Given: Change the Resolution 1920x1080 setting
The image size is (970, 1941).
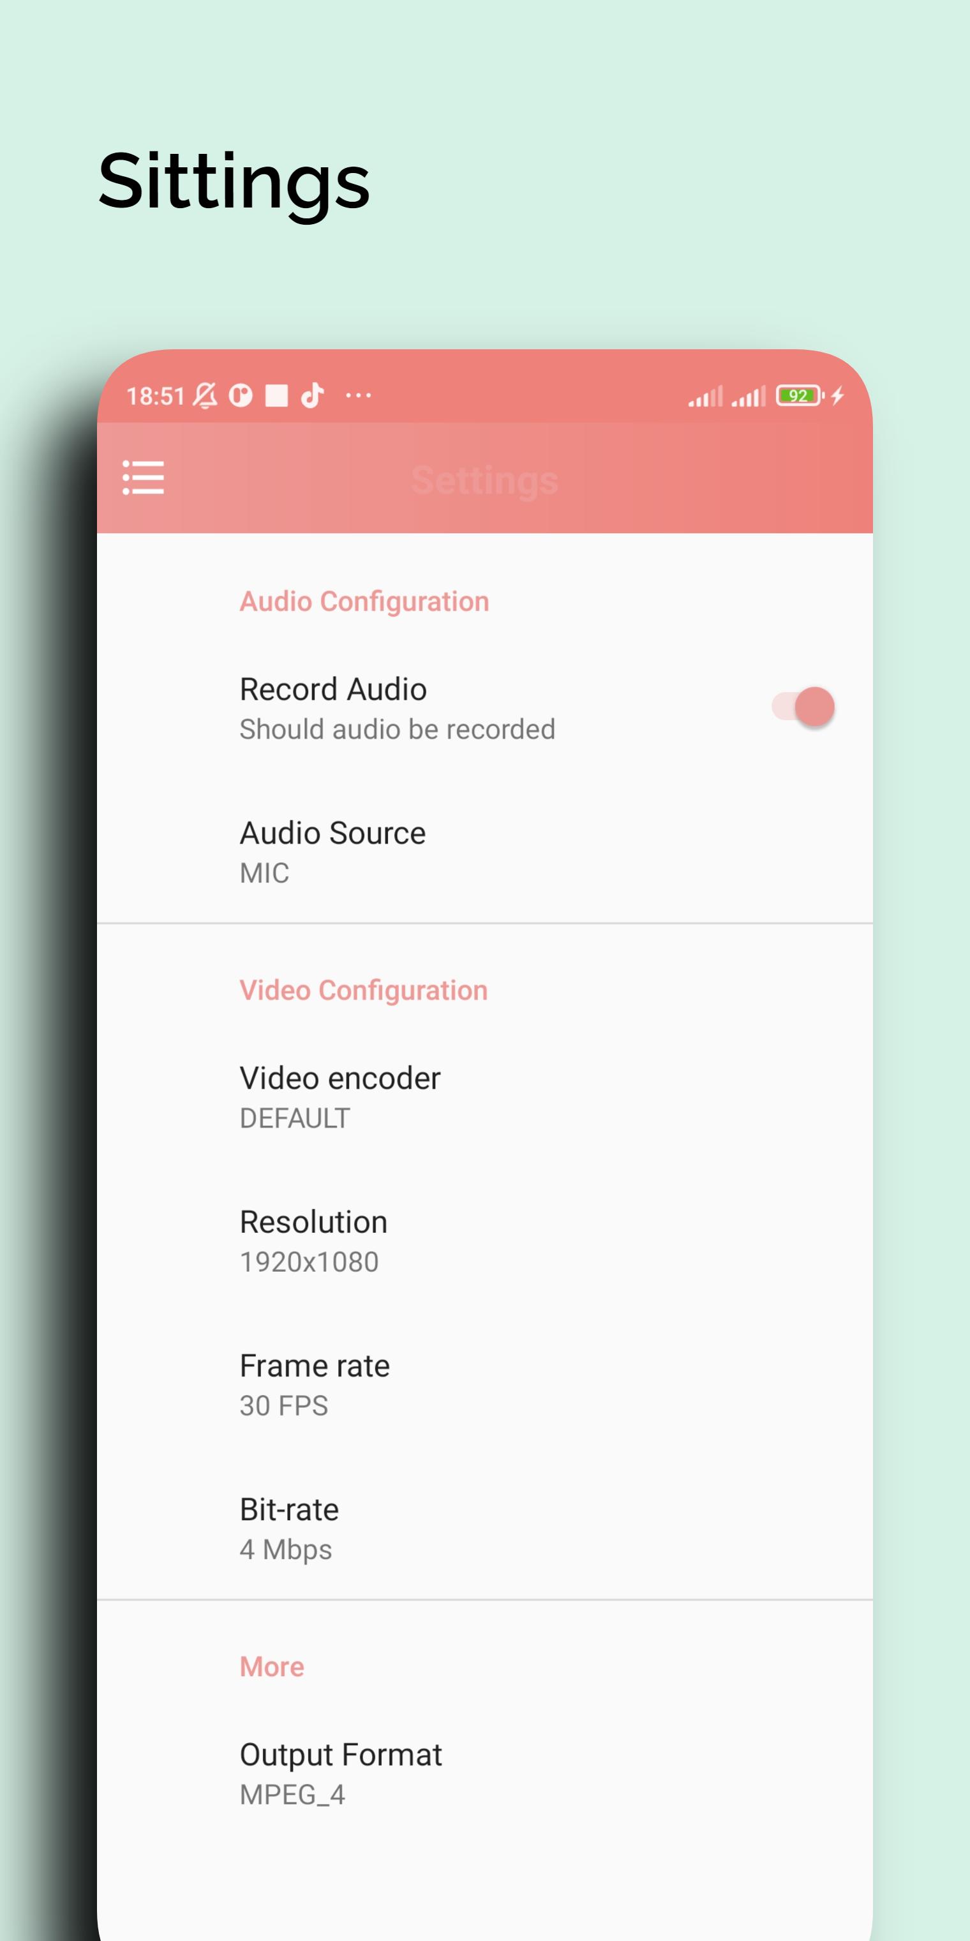Looking at the screenshot, I should point(485,1241).
